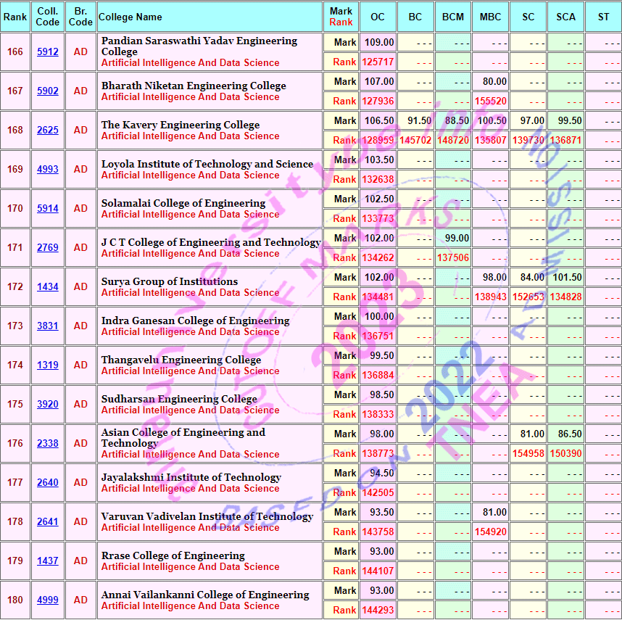Open college code 2338 link

point(48,444)
